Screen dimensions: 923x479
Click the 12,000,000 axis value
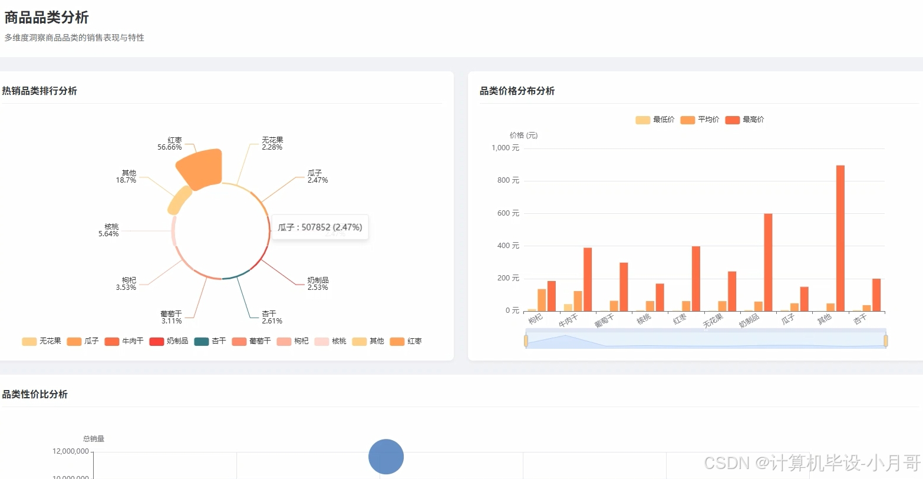[x=71, y=451]
